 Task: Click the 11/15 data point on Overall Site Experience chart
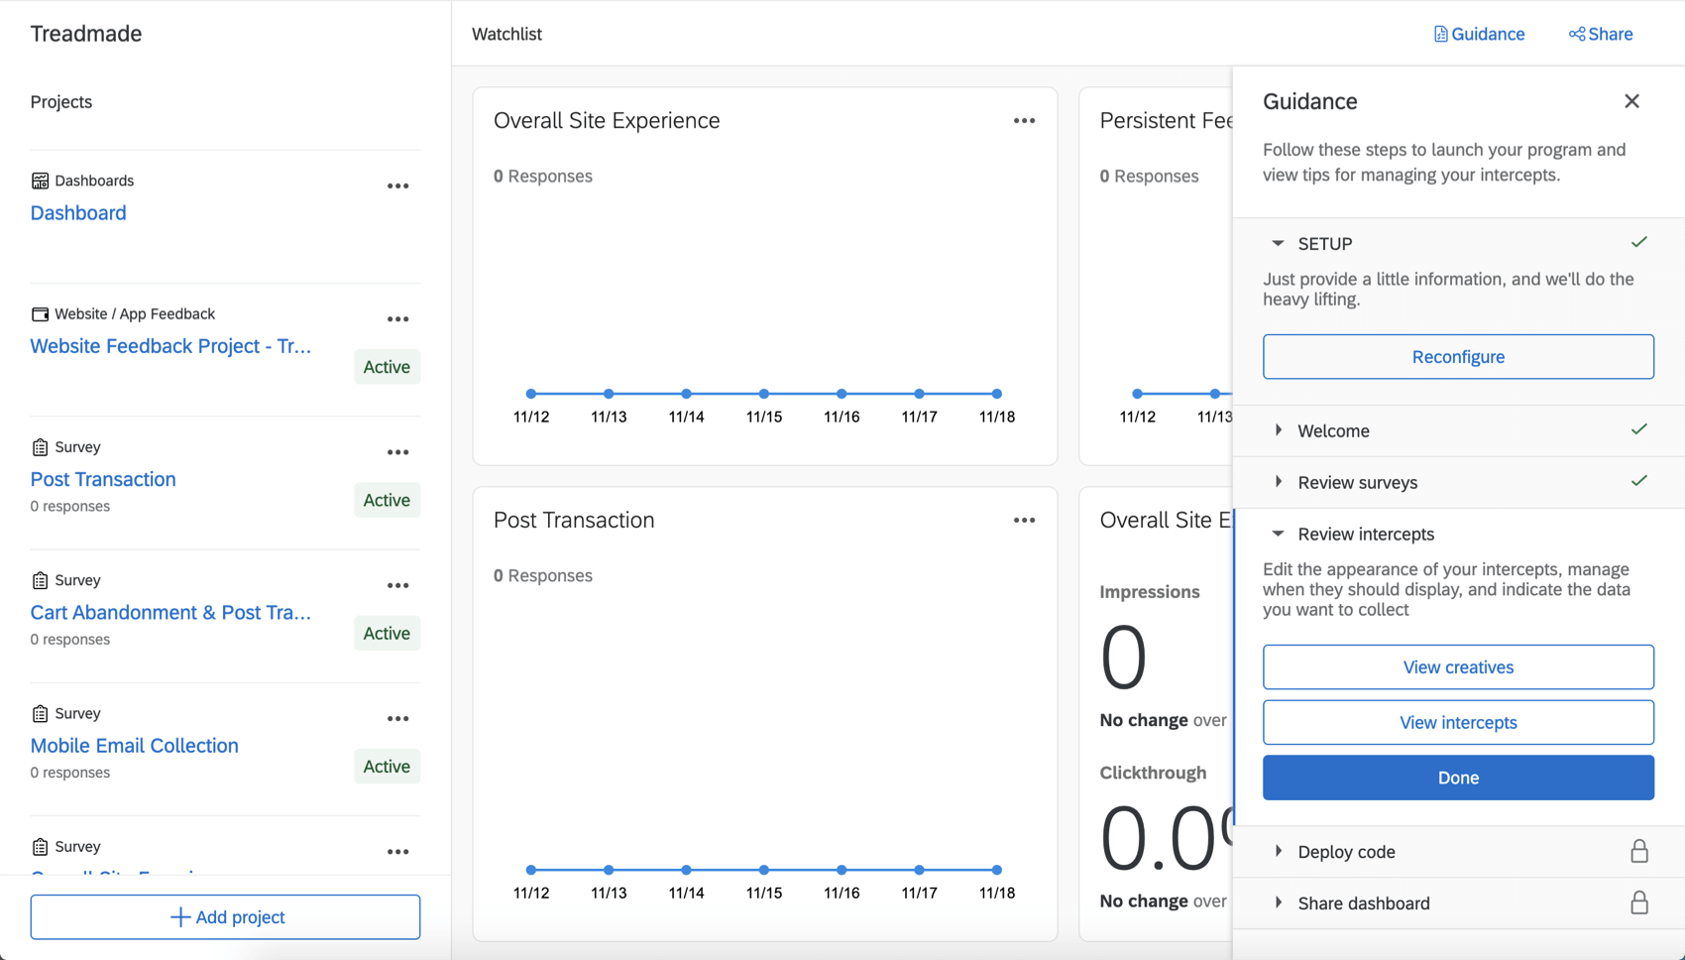point(764,394)
